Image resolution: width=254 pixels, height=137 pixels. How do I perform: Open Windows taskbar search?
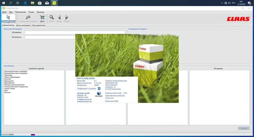(x=10, y=3)
